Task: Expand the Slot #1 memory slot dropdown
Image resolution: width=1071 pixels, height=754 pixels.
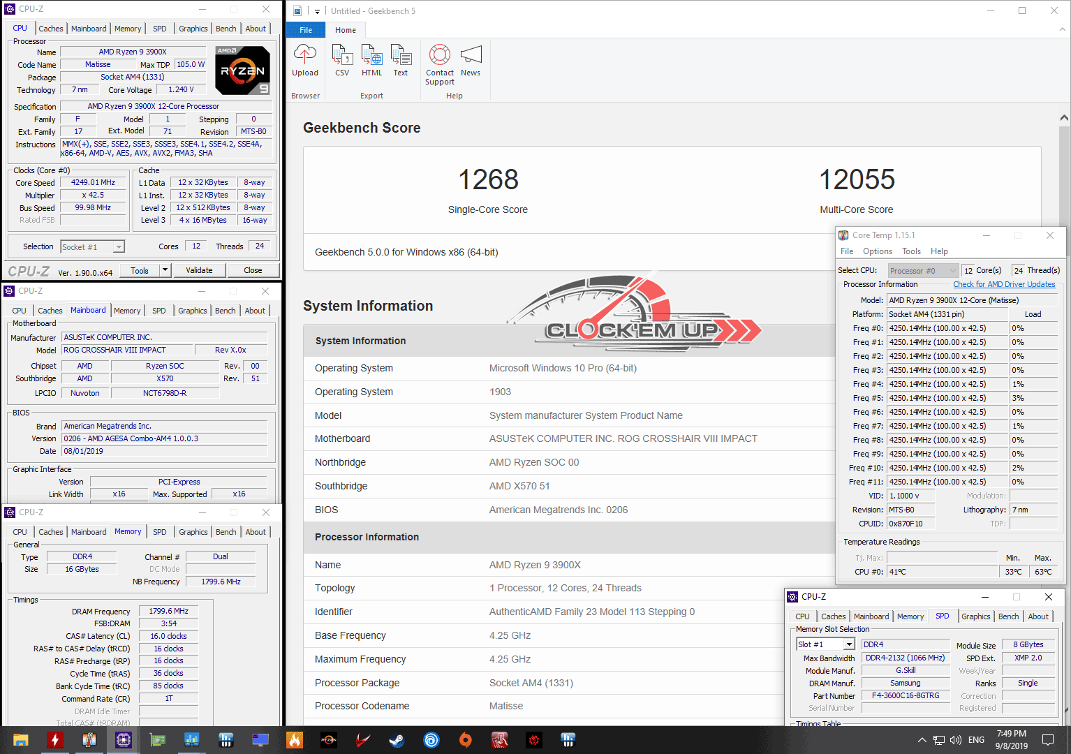Action: pos(849,644)
